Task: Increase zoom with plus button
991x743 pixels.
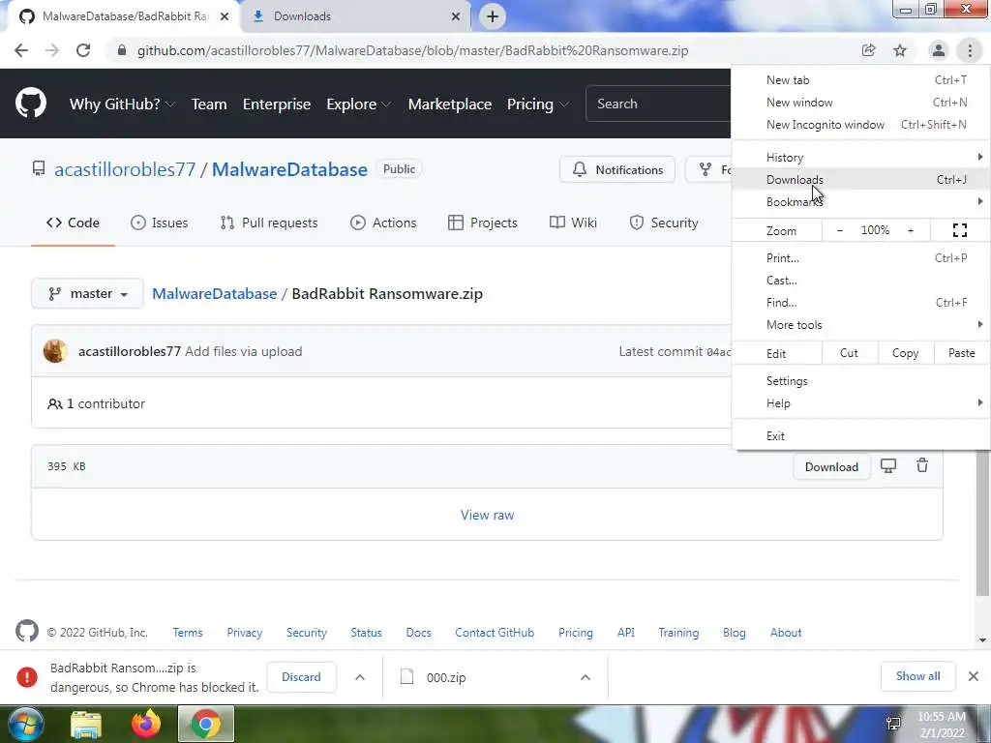Action: click(x=911, y=230)
